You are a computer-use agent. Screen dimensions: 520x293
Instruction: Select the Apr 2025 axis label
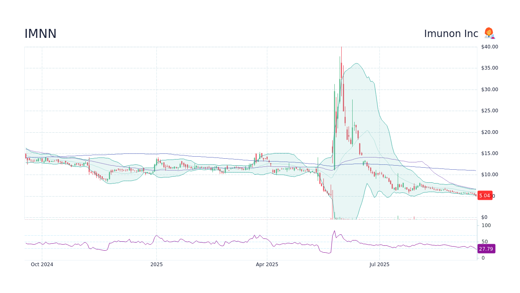(x=268, y=264)
